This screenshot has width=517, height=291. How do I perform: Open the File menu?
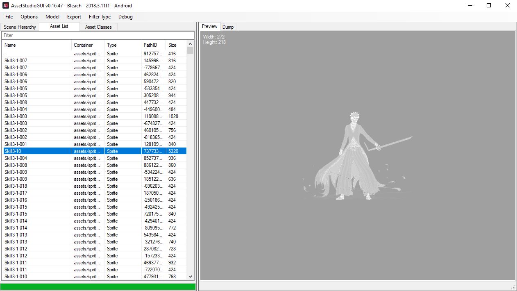coord(9,17)
